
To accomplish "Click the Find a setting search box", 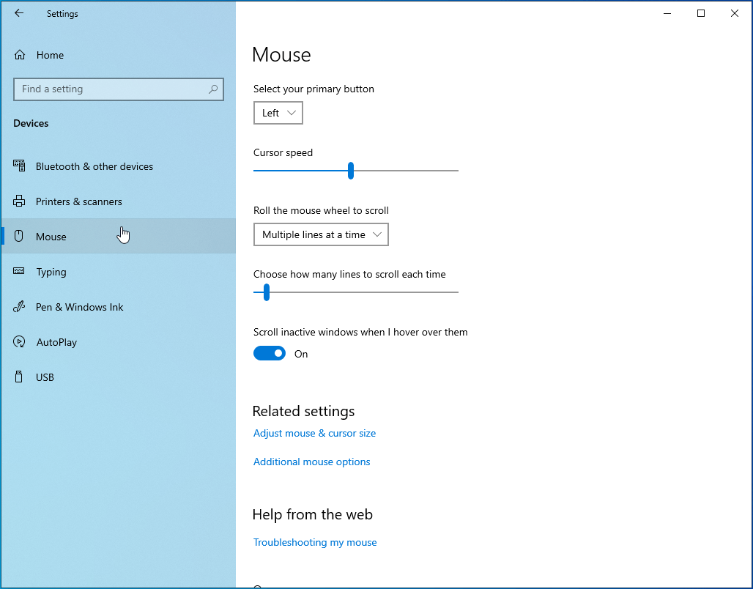I will click(119, 89).
